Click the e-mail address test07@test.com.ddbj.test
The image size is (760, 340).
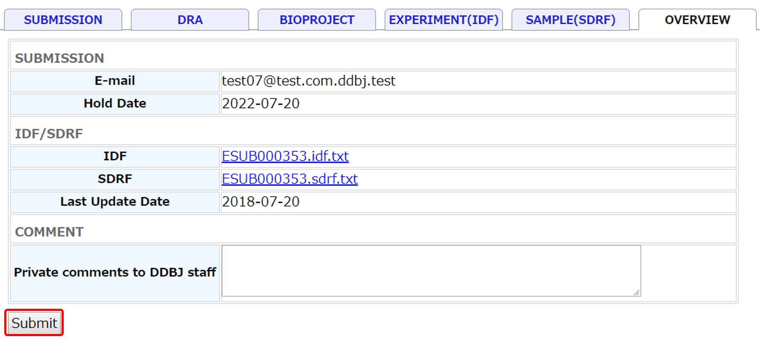tap(309, 81)
